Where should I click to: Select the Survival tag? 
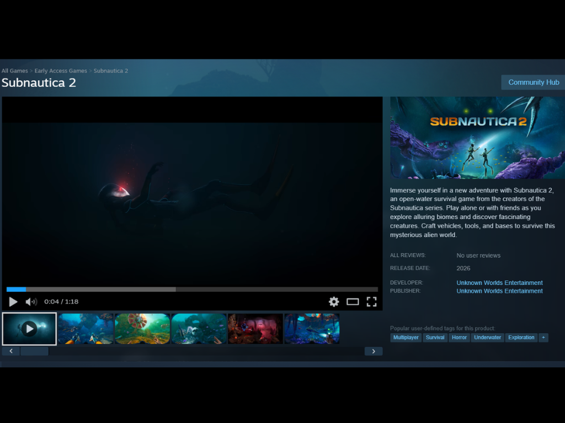coord(435,337)
